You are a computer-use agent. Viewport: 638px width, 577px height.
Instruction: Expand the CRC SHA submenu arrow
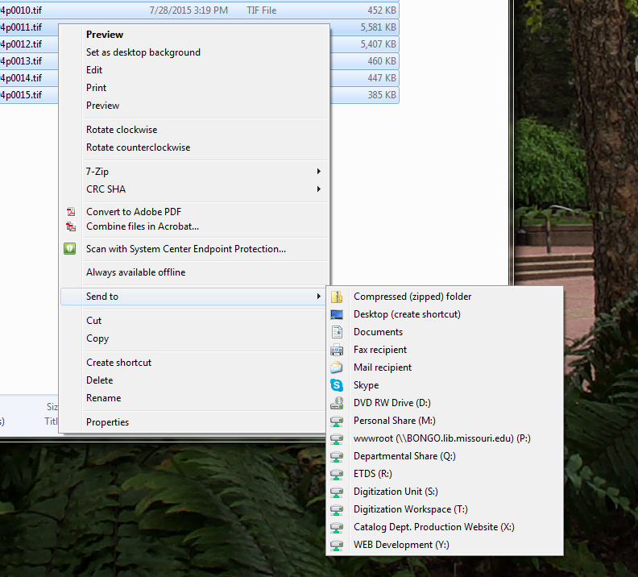pos(319,189)
